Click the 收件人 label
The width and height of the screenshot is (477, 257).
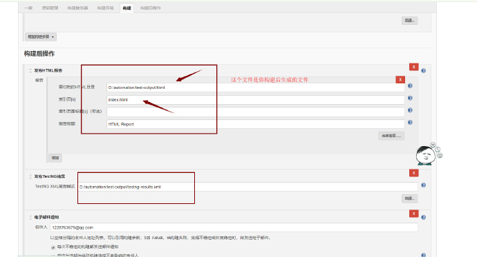click(x=41, y=227)
